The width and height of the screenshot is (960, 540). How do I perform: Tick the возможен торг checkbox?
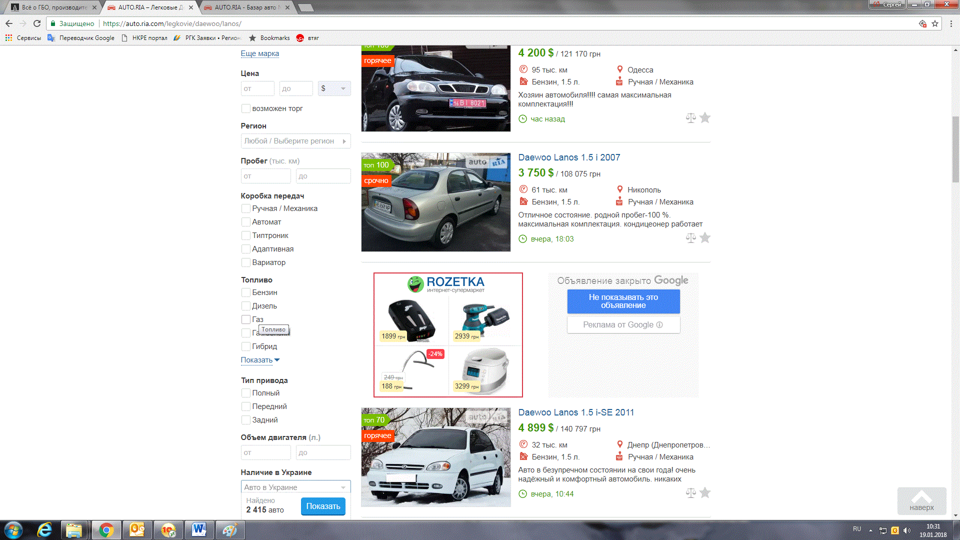(x=246, y=108)
